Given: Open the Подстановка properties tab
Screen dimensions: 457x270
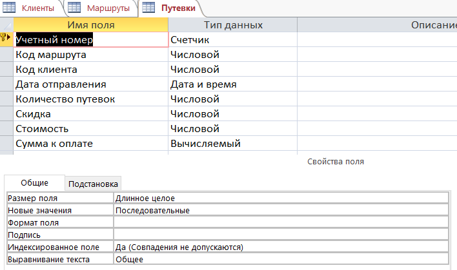Looking at the screenshot, I should click(93, 184).
